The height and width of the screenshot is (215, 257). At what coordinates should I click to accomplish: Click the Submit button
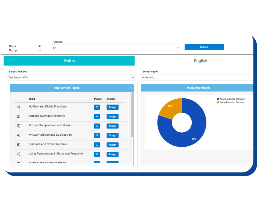point(204,47)
